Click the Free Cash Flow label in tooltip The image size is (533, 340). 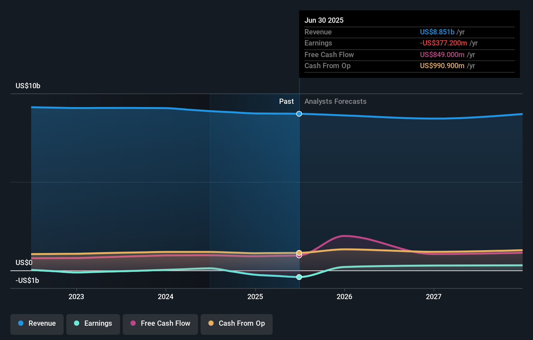pyautogui.click(x=329, y=55)
